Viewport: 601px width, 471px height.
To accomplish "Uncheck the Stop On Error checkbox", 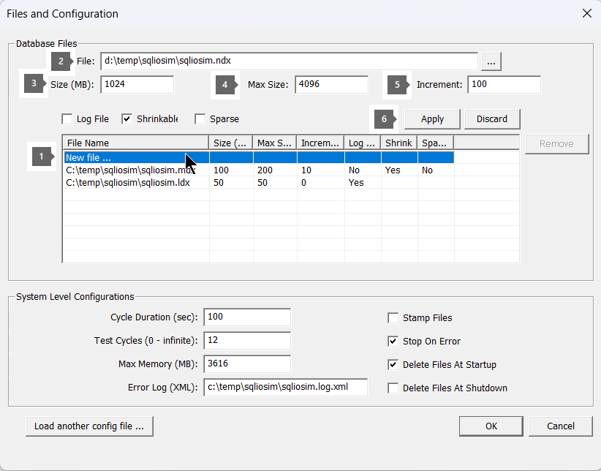I will (x=393, y=342).
